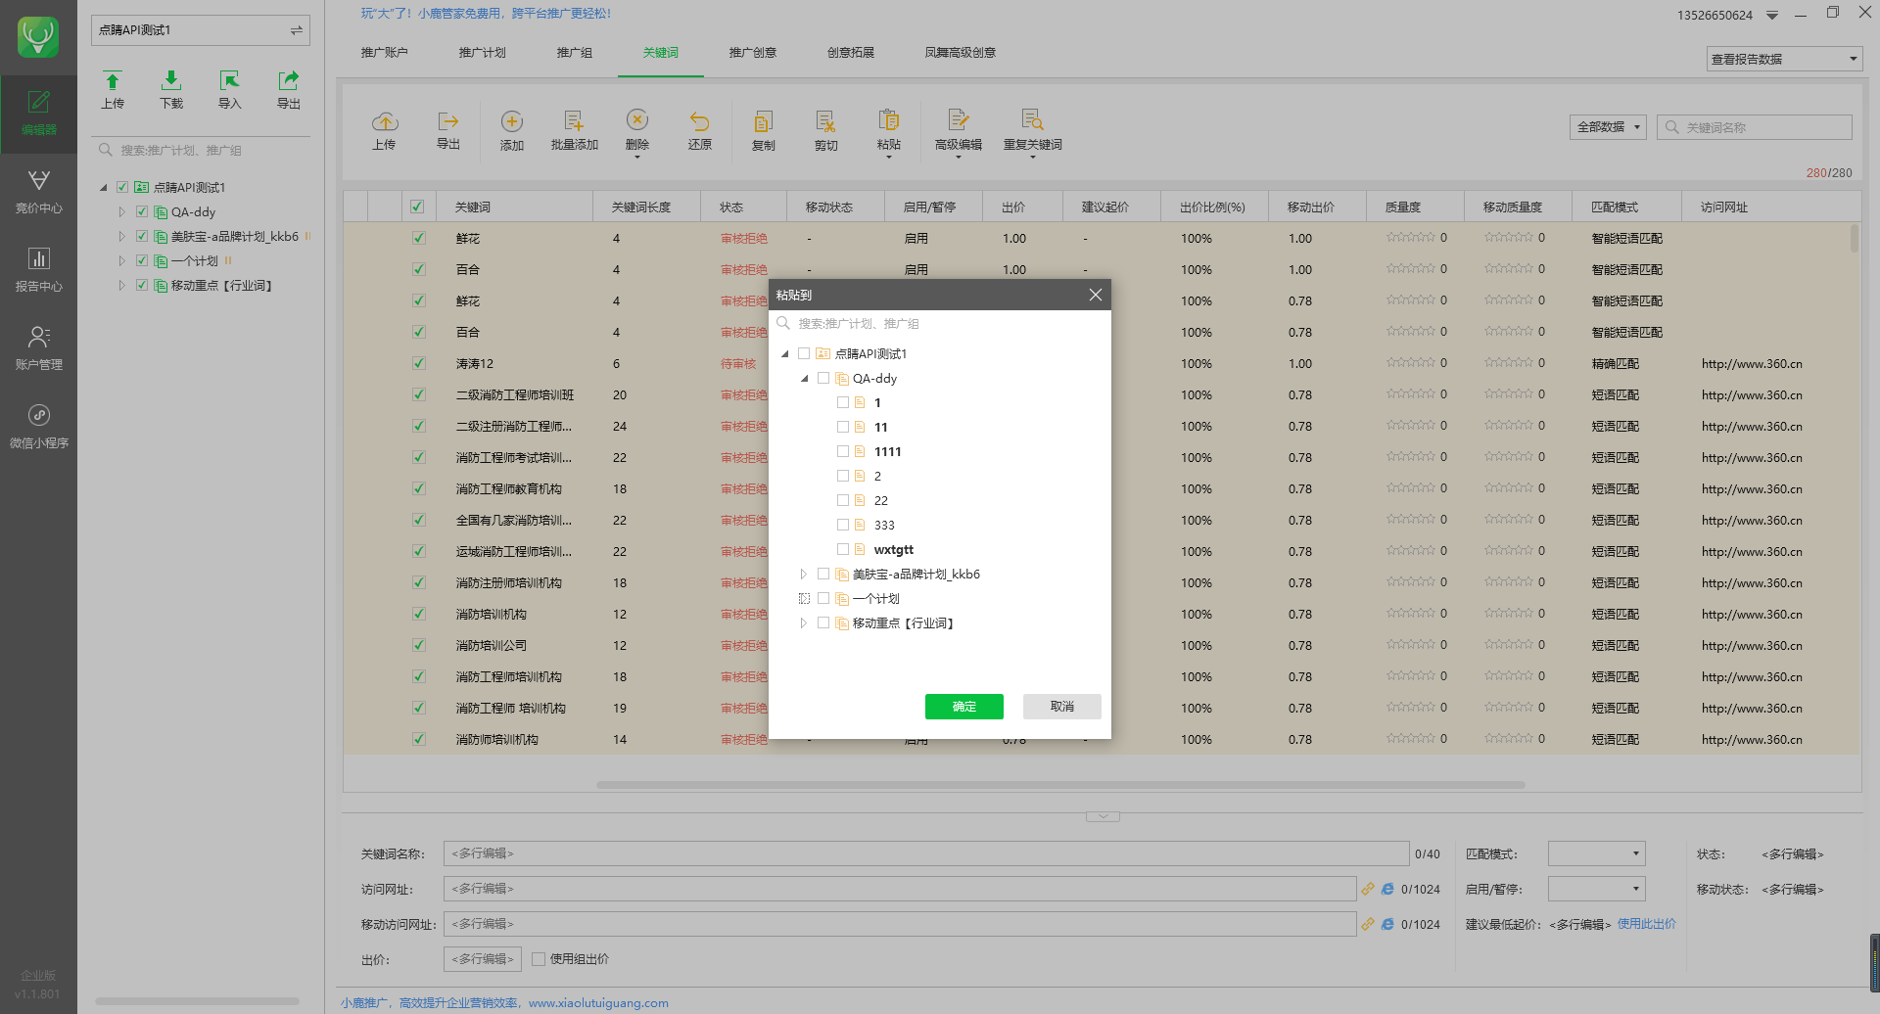Switch to the 推广组 tab
This screenshot has width=1880, height=1014.
tap(575, 53)
